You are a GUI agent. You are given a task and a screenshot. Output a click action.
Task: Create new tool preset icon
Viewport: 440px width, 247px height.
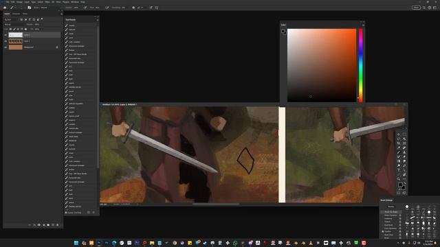coord(89,213)
